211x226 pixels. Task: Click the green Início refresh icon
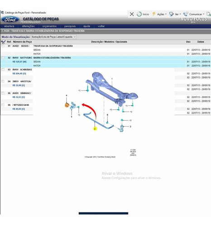pos(139,14)
